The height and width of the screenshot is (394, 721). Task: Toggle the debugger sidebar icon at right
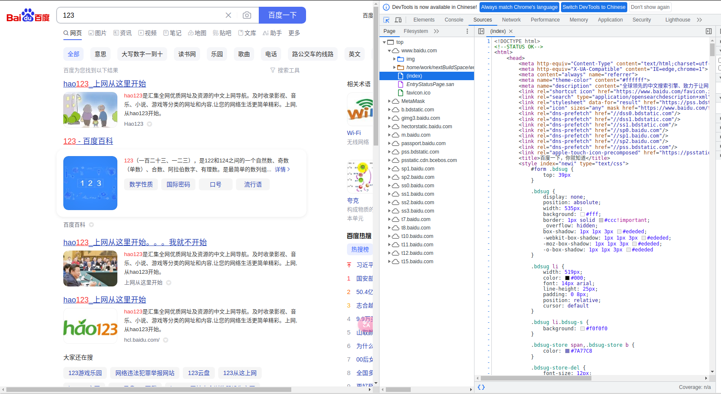(709, 31)
